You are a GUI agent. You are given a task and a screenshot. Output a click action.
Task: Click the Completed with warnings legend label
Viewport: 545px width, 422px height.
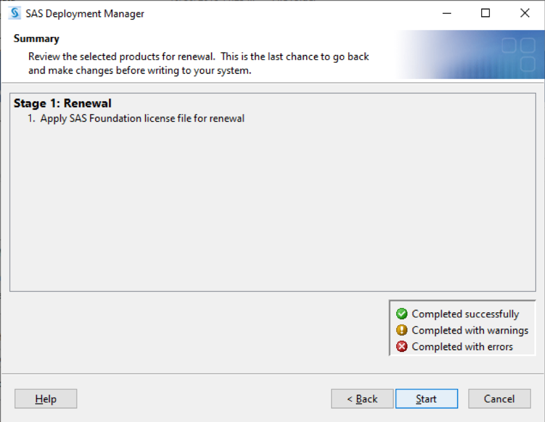click(470, 330)
